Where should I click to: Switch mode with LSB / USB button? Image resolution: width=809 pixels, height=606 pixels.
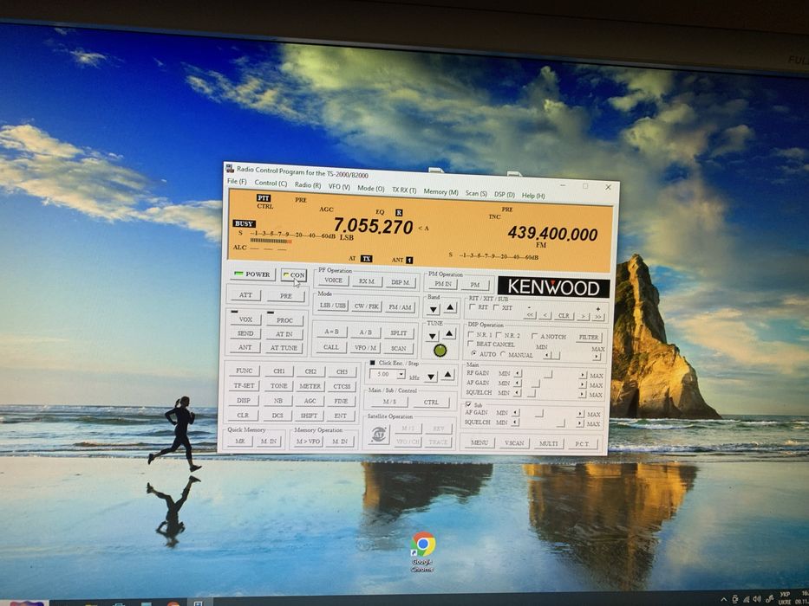coord(333,305)
